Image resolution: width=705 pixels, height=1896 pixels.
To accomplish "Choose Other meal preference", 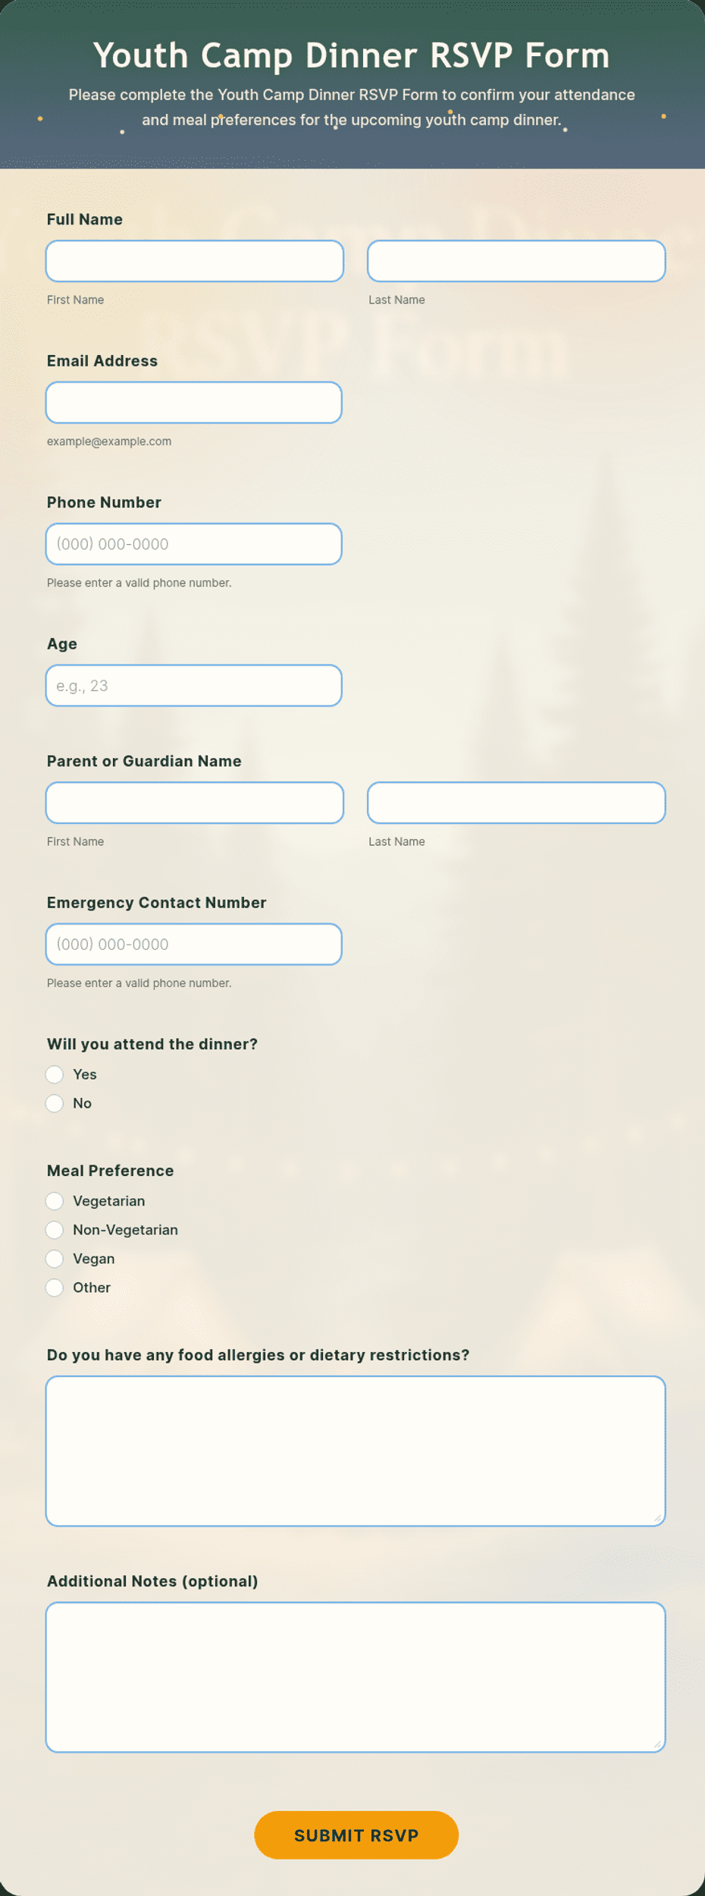I will point(55,1288).
